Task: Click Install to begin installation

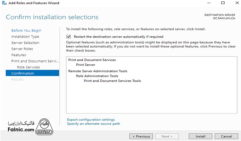Action: pyautogui.click(x=200, y=136)
